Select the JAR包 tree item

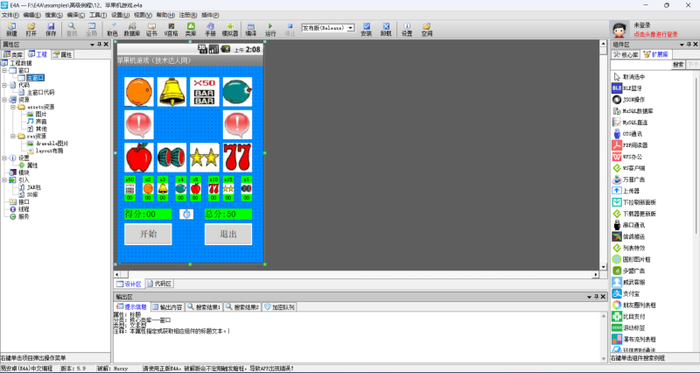(x=34, y=187)
